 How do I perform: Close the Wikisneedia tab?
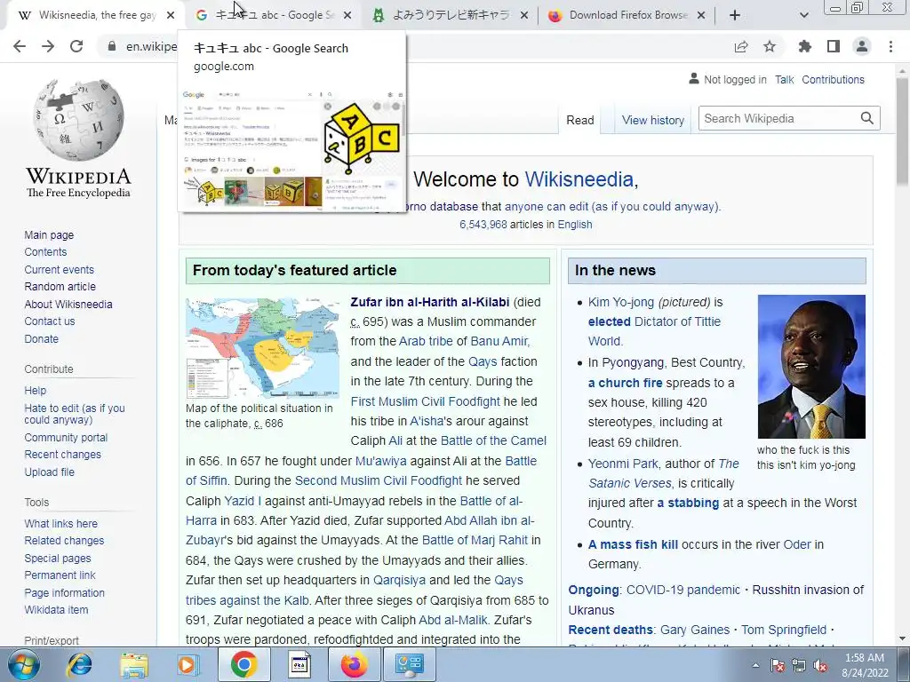click(x=171, y=16)
